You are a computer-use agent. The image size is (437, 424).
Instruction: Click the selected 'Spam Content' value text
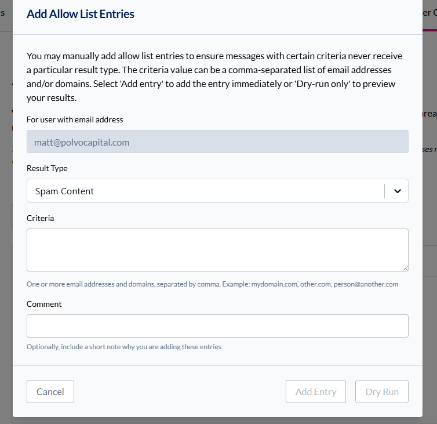[64, 191]
